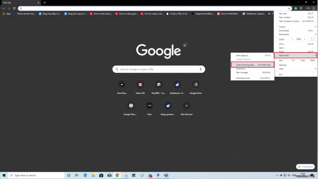Start voice search with microphone icon

[x=200, y=69]
